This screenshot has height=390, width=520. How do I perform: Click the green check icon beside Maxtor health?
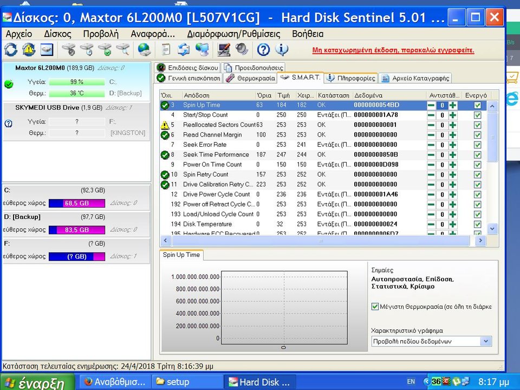9,84
